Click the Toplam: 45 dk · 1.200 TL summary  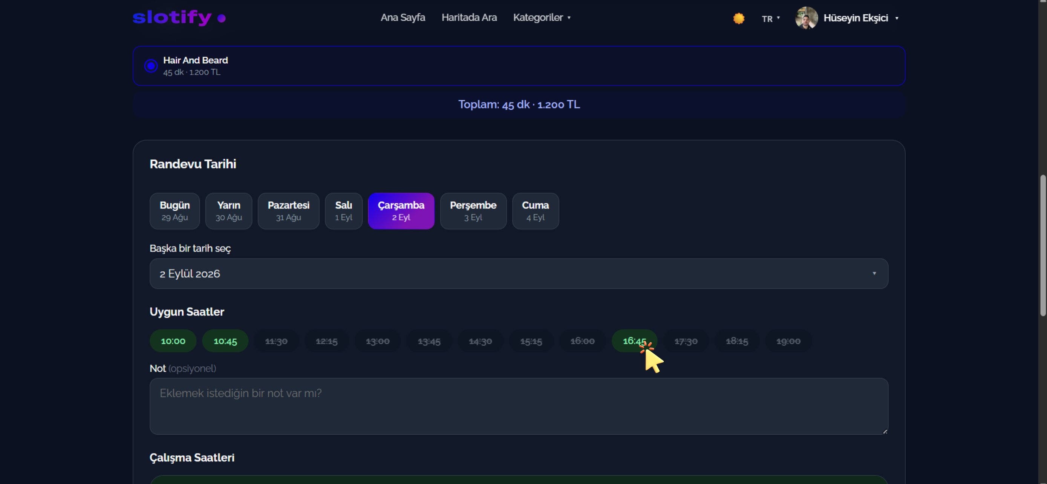[x=519, y=104]
